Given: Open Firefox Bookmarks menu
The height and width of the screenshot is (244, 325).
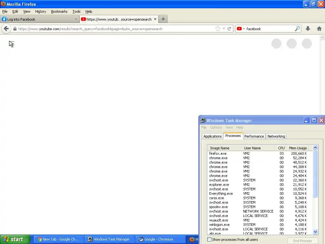Looking at the screenshot, I should [59, 11].
